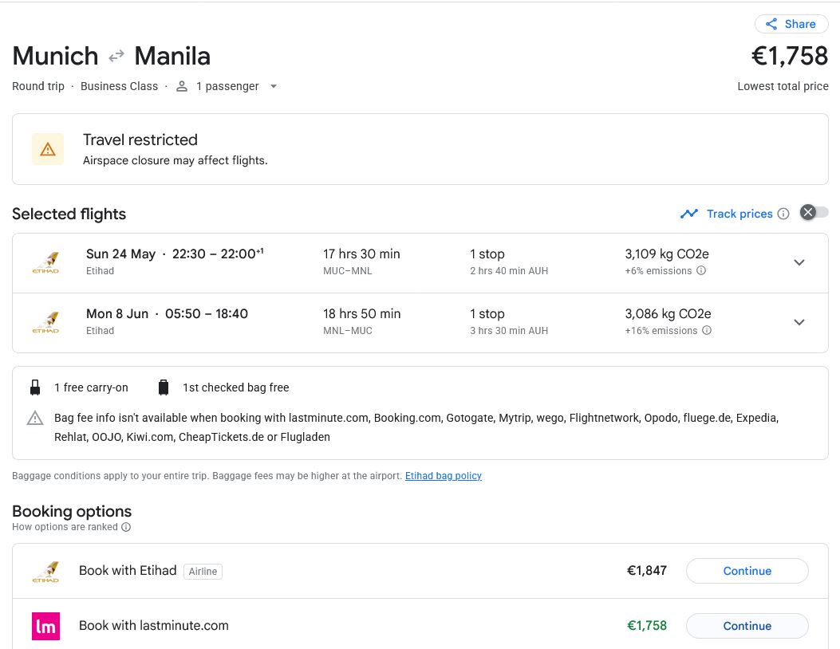Click the Track prices label
840x649 pixels.
(x=739, y=214)
